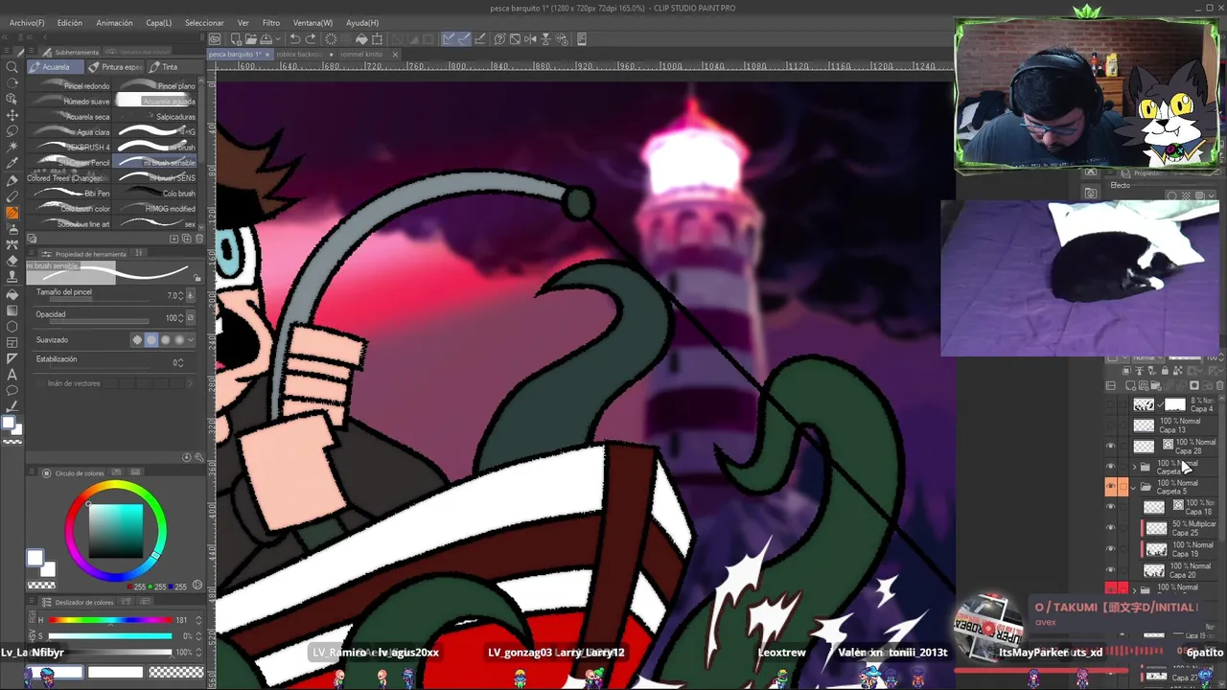Toggle visibility of Capa 20 layer
Screen dimensions: 1227x690
(x=1111, y=570)
